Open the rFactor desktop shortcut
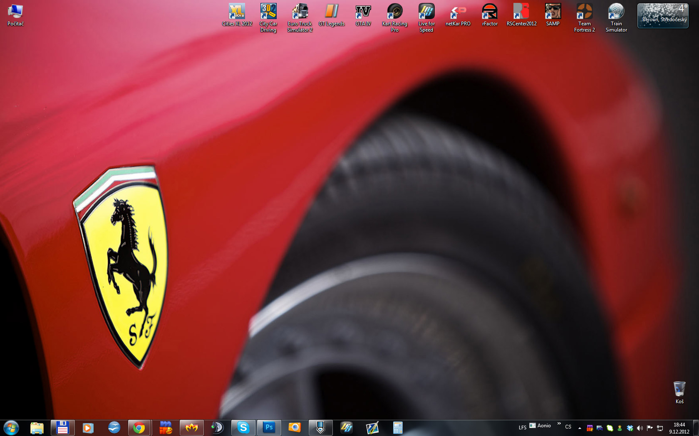This screenshot has width=699, height=436. click(490, 15)
